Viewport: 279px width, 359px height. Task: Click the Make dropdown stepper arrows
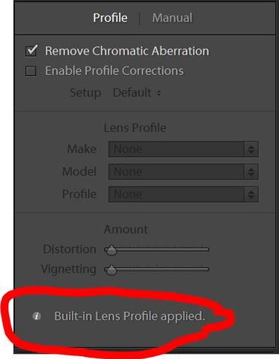pyautogui.click(x=251, y=150)
